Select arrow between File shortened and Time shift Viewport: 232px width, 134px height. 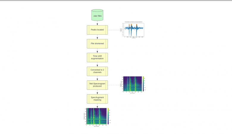[97, 50]
